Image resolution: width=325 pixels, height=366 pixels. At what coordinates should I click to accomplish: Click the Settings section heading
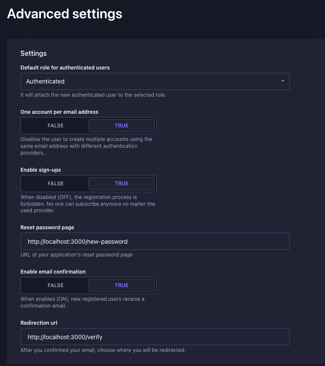pos(34,53)
